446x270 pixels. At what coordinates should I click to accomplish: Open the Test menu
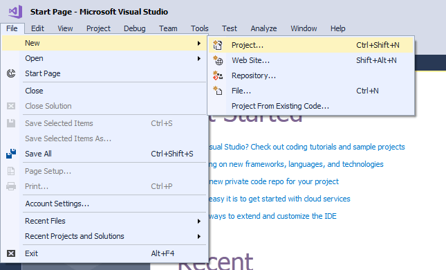coord(230,28)
